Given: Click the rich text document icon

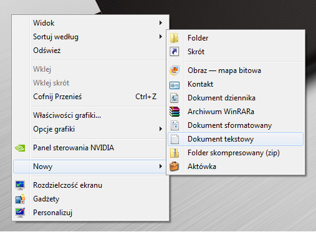Looking at the screenshot, I should point(175,125).
